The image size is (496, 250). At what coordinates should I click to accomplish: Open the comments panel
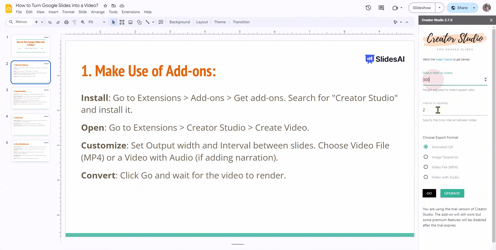(x=381, y=8)
